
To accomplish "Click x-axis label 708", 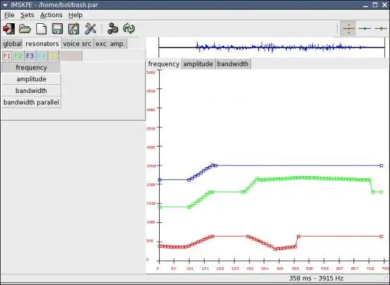I will pos(370,269).
